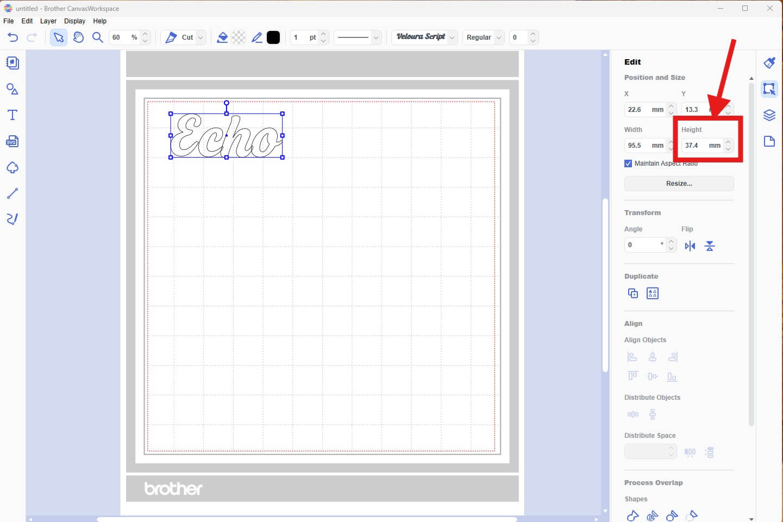Open the Display menu
This screenshot has width=783, height=522.
[x=74, y=21]
